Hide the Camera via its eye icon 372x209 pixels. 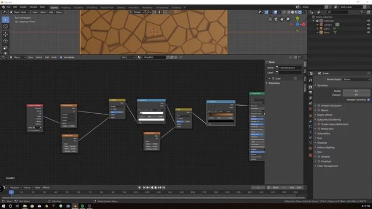(x=369, y=24)
